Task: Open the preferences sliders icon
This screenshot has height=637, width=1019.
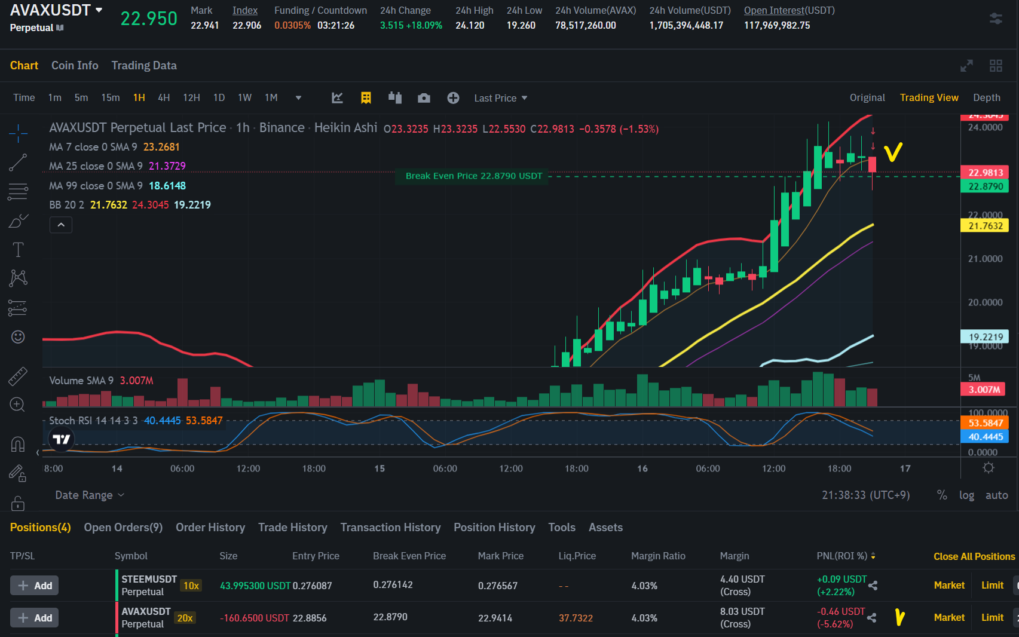Action: [x=996, y=19]
